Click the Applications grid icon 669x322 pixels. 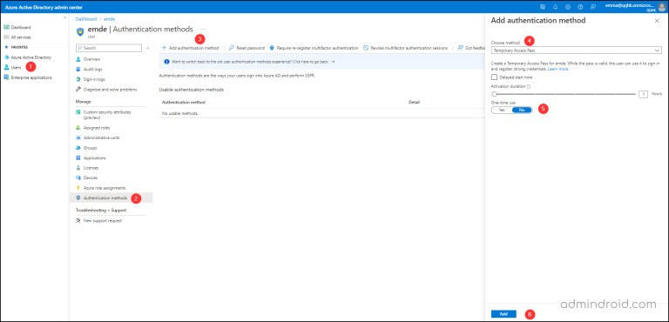pyautogui.click(x=78, y=158)
